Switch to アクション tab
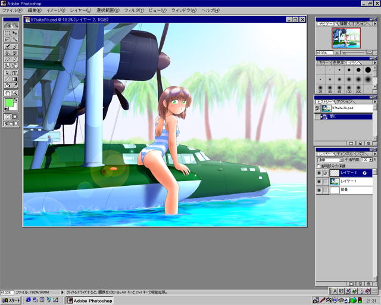This screenshot has height=305, width=381. tap(345, 102)
